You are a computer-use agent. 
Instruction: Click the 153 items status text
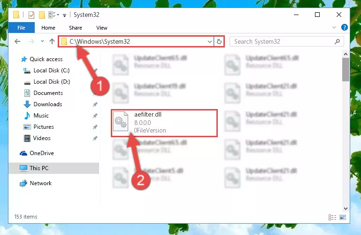[26, 217]
